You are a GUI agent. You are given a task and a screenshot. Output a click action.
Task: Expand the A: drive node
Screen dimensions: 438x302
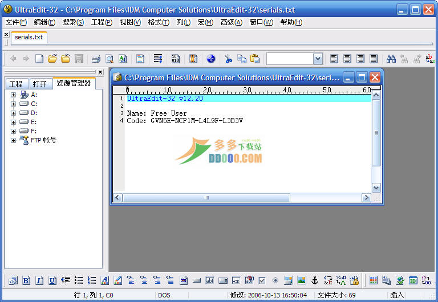13,95
